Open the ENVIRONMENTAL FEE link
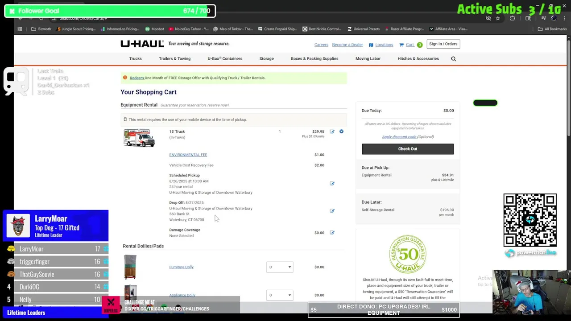The height and width of the screenshot is (321, 571). pyautogui.click(x=188, y=155)
